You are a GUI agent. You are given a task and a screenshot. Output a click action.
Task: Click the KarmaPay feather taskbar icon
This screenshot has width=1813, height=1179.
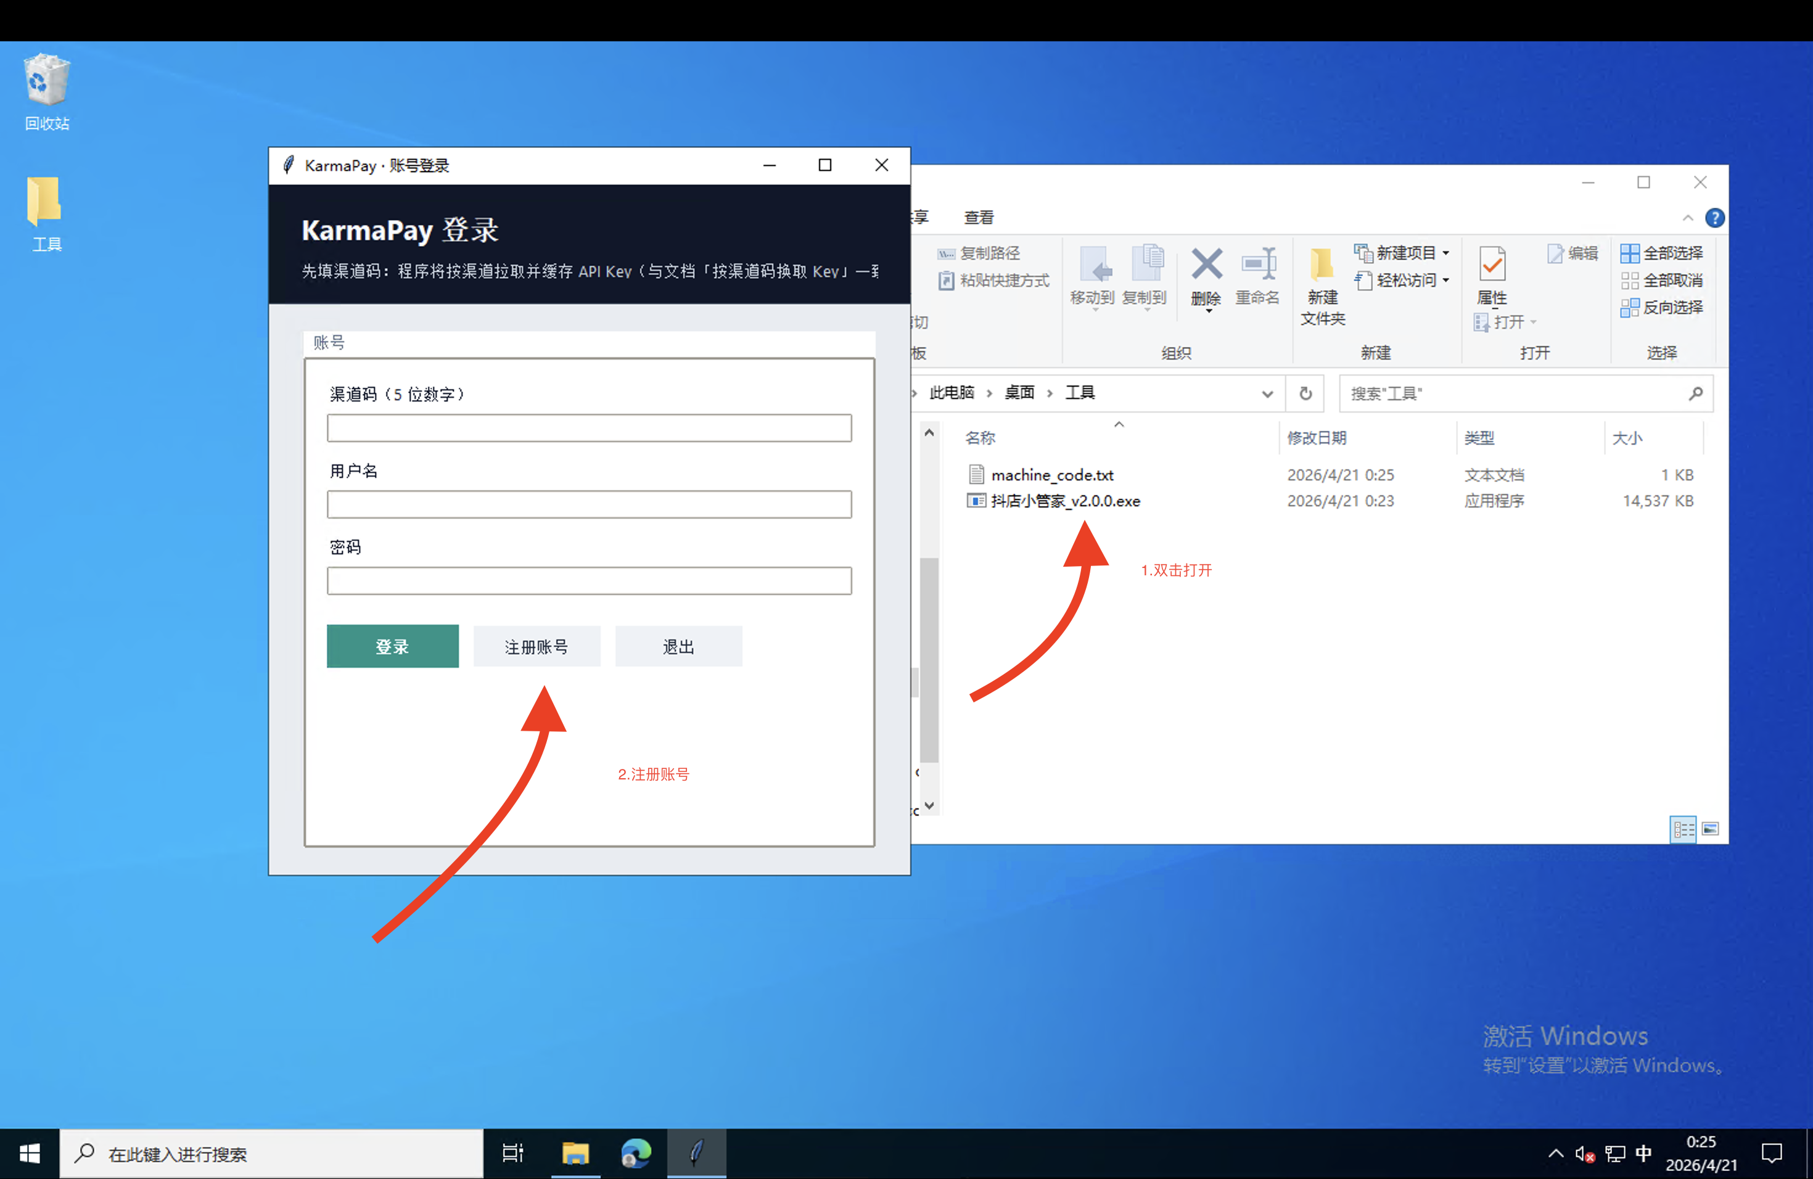(696, 1154)
